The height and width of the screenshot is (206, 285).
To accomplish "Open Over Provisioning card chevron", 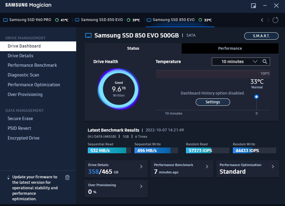I will [141, 186].
